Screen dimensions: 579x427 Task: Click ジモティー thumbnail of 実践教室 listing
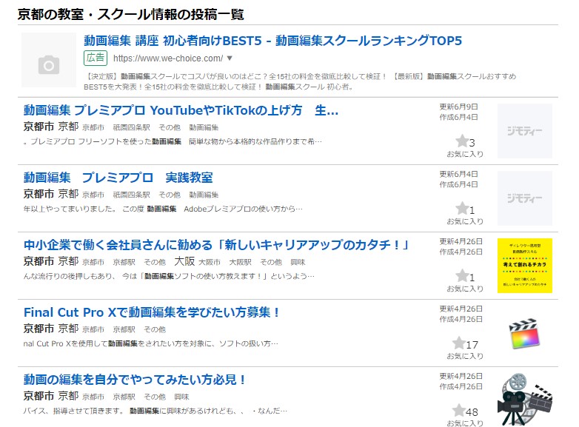(x=524, y=198)
